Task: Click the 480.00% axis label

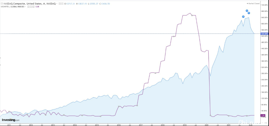Action: tap(265, 42)
